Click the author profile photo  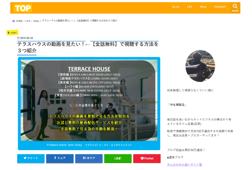200,66
